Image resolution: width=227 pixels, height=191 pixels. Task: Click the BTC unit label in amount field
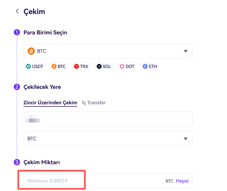(169, 181)
